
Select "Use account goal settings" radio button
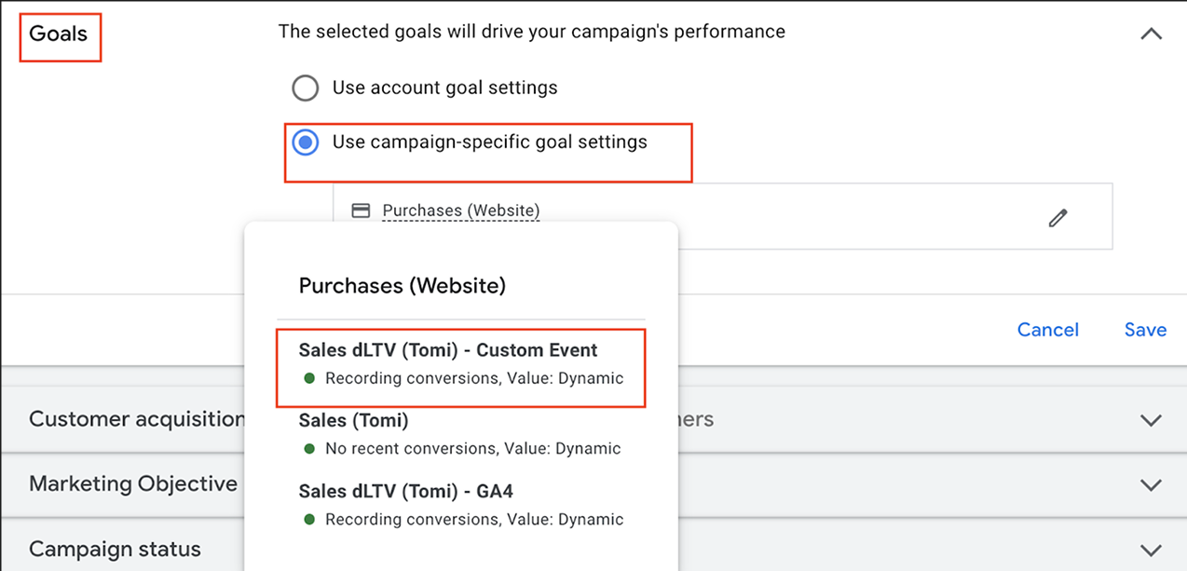coord(306,88)
